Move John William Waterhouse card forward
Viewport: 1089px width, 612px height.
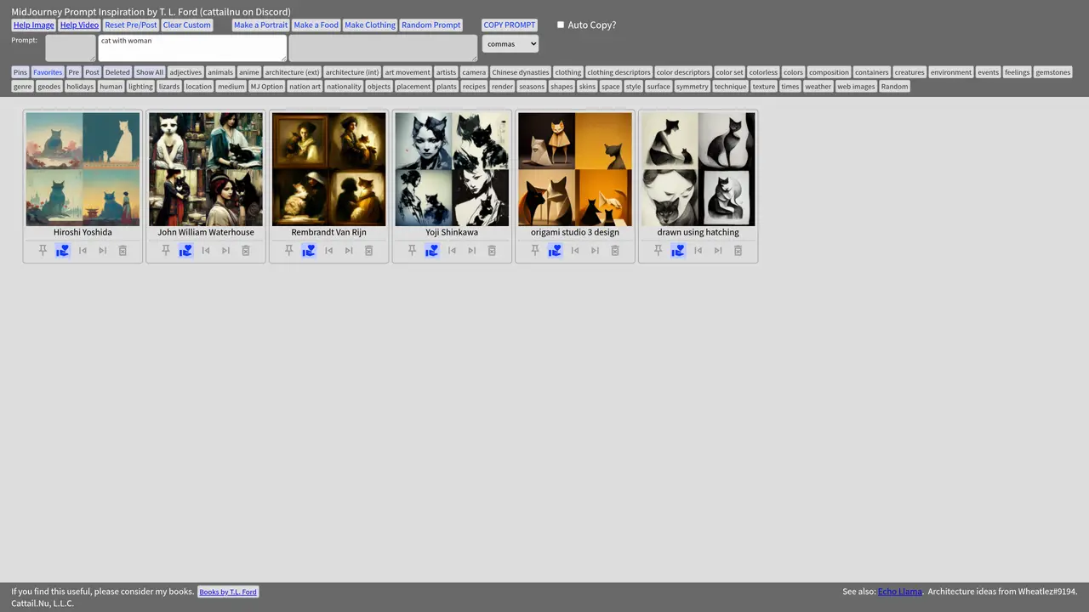coord(225,251)
